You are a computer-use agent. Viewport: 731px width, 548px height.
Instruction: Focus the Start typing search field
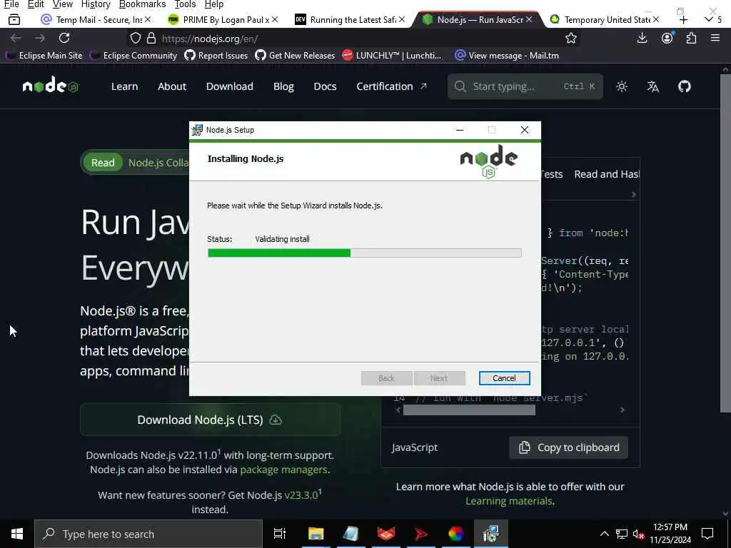pyautogui.click(x=525, y=86)
